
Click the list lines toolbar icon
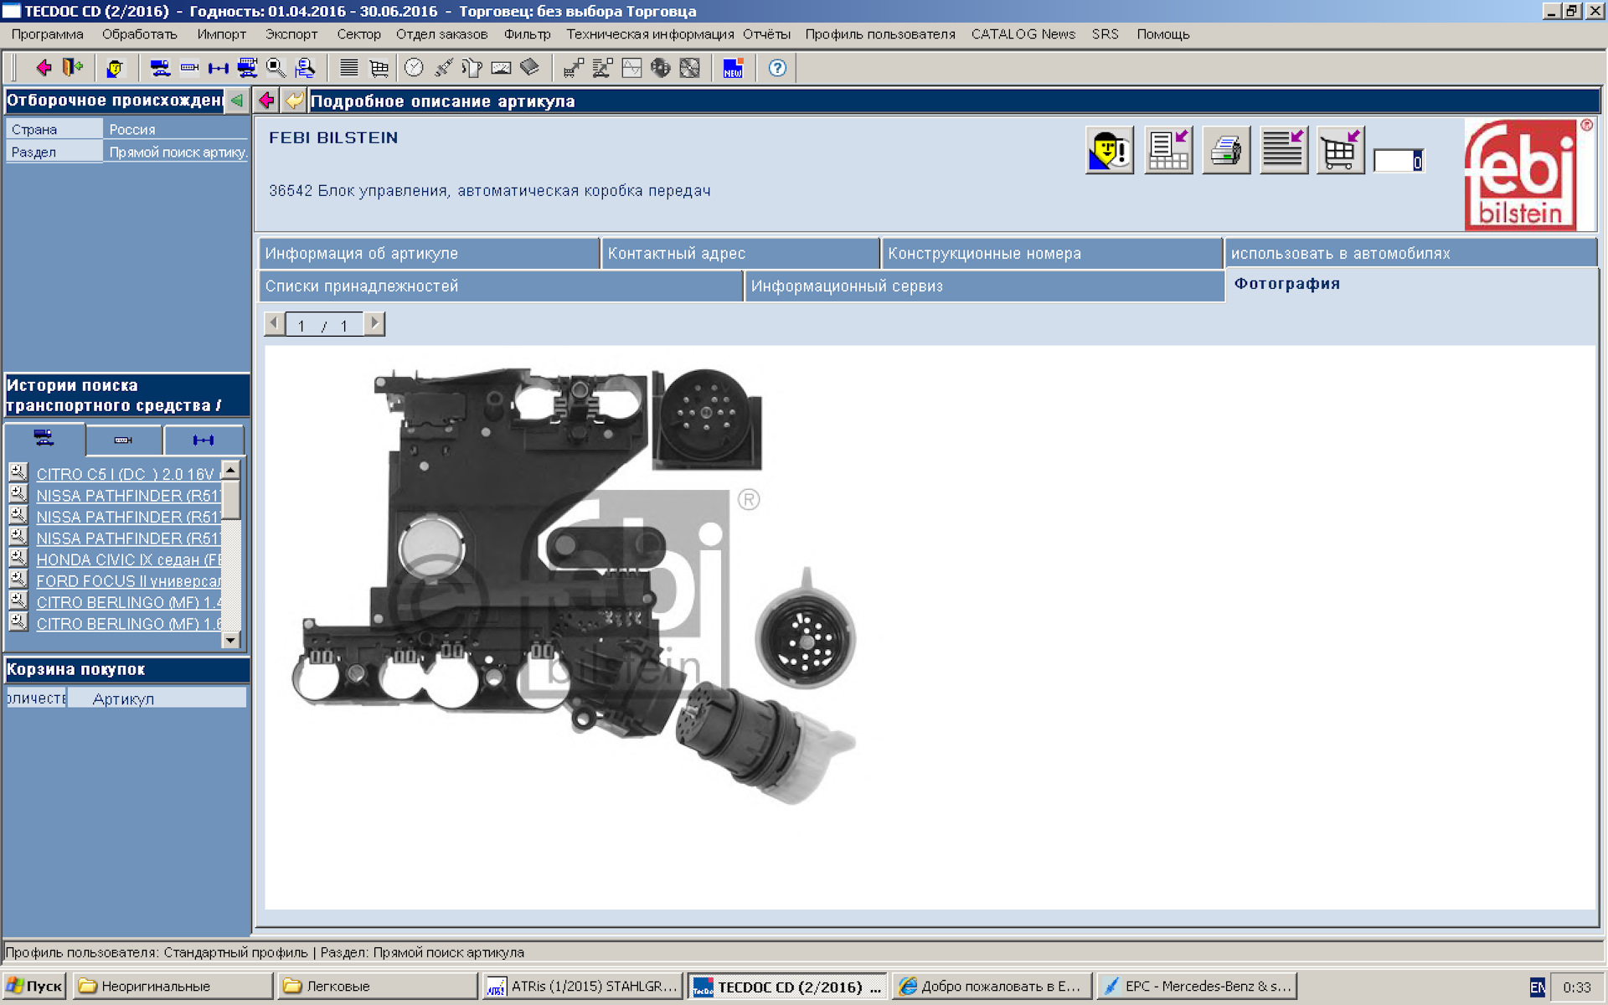coord(349,68)
